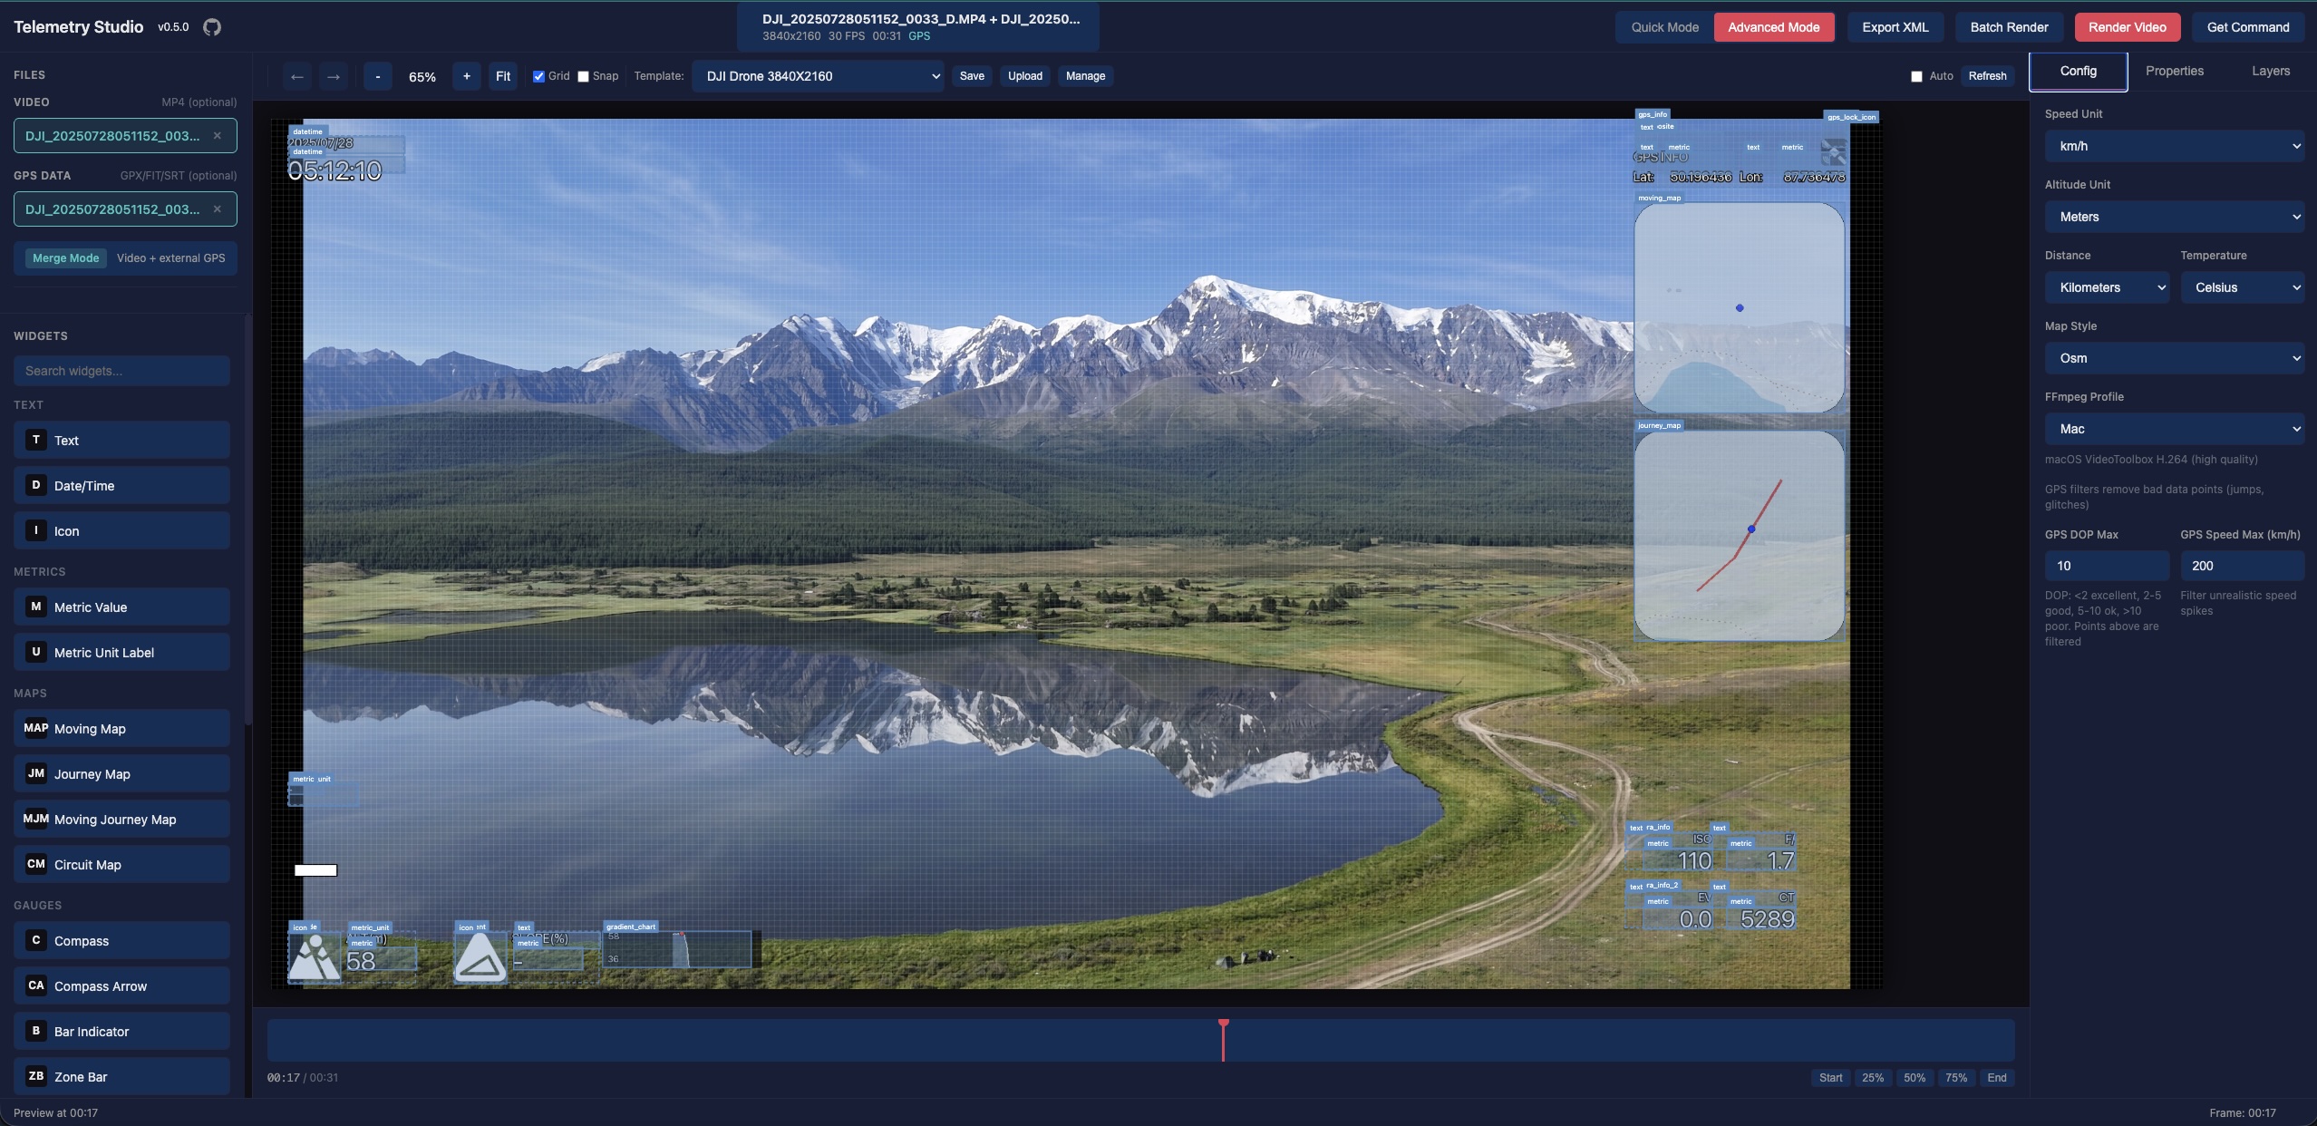The height and width of the screenshot is (1126, 2317).
Task: Enable the Auto refresh checkbox
Action: point(1915,76)
